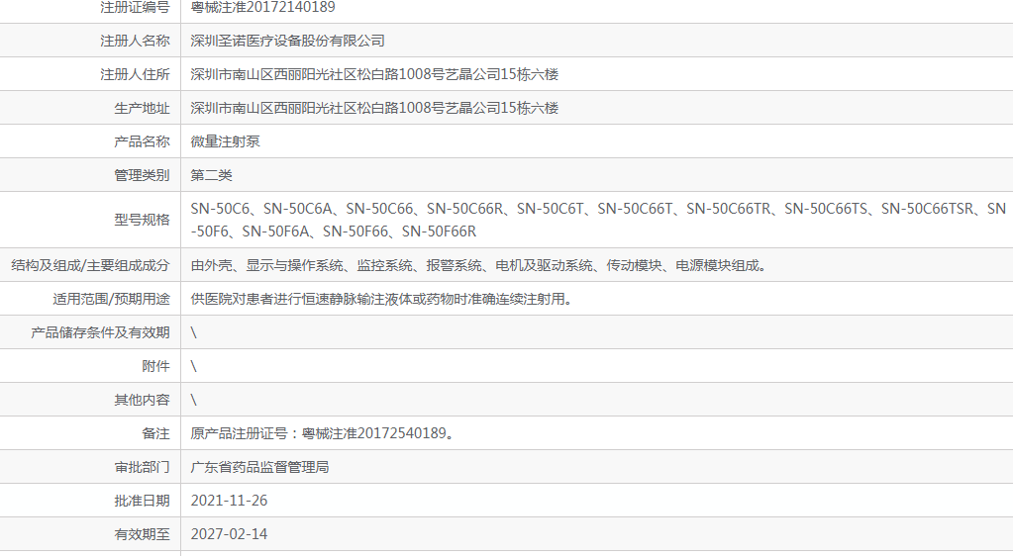This screenshot has height=556, width=1013.
Task: Click the approval date 2021-11-26
Action: [x=229, y=501]
